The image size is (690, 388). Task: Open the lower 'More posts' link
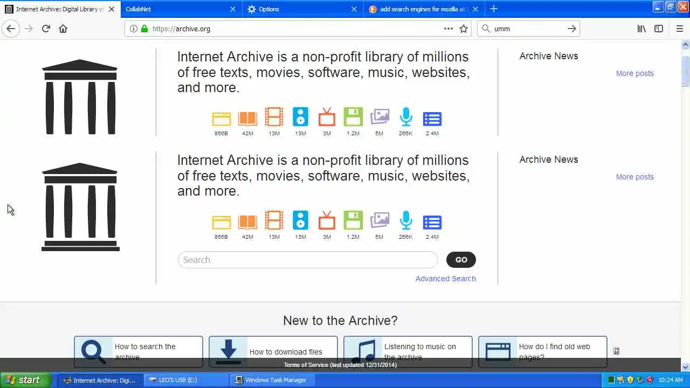tap(634, 177)
